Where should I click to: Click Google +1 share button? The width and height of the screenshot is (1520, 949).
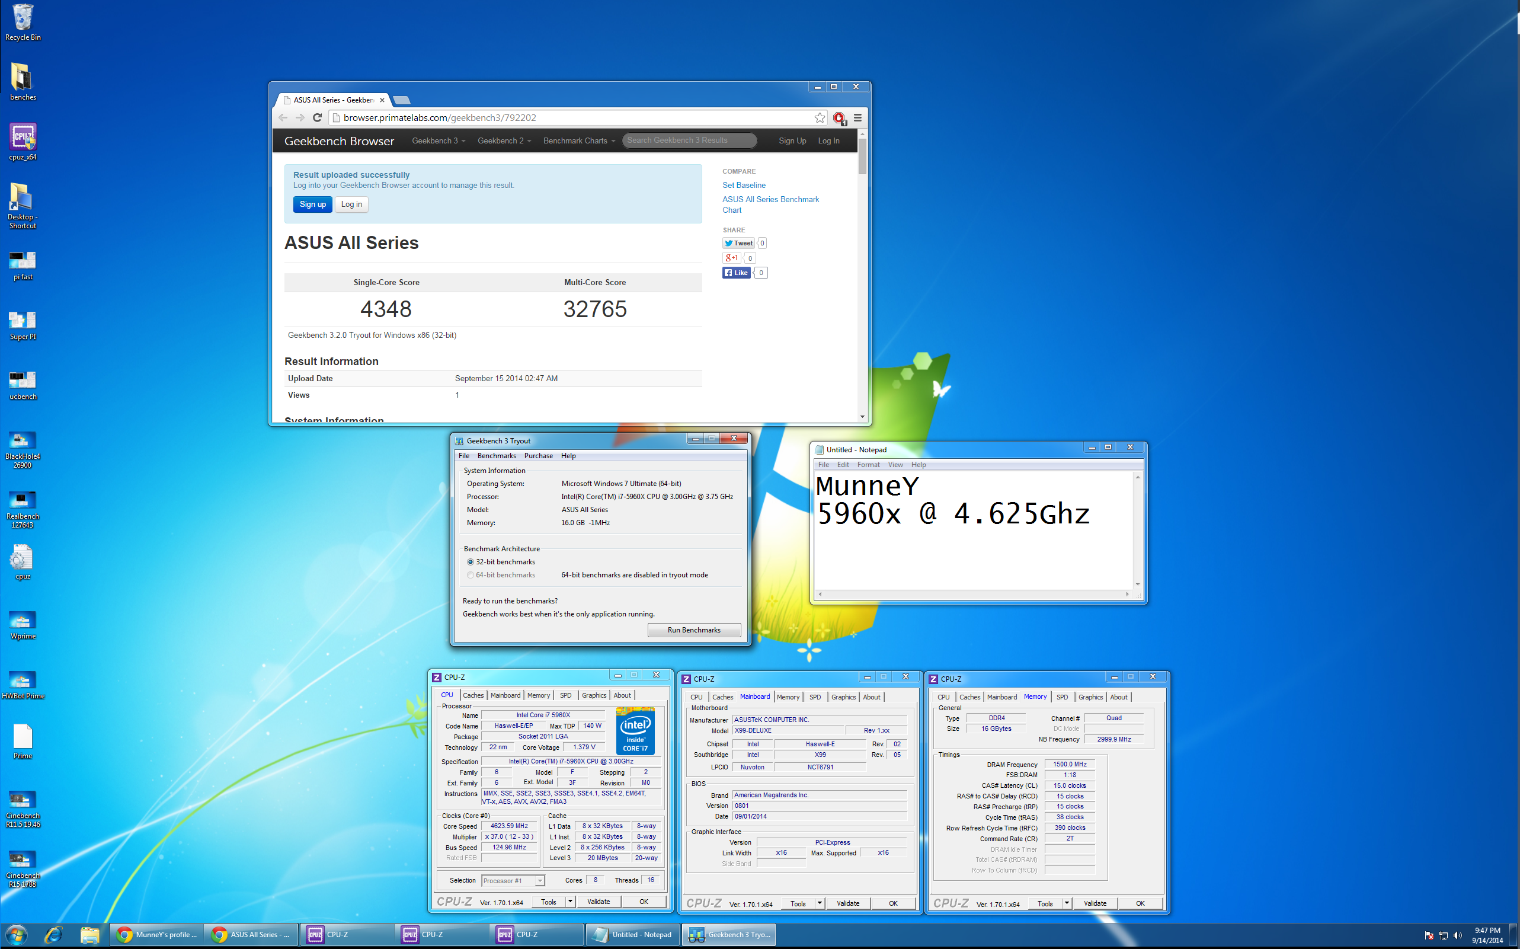(731, 258)
